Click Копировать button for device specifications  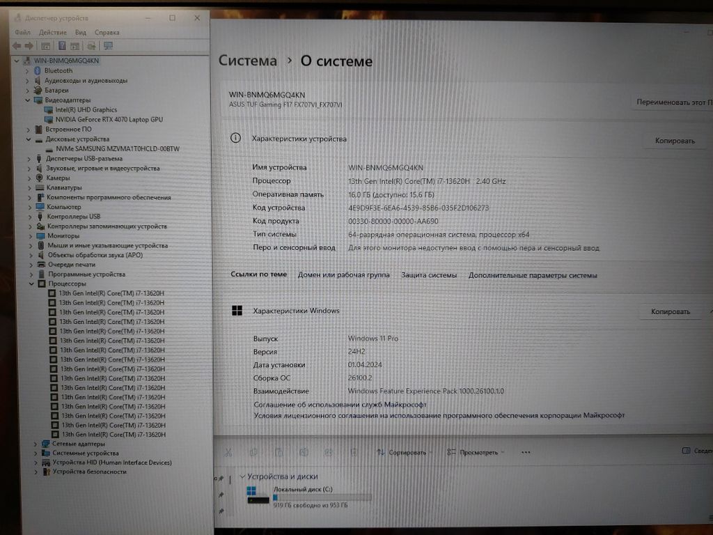coord(674,141)
